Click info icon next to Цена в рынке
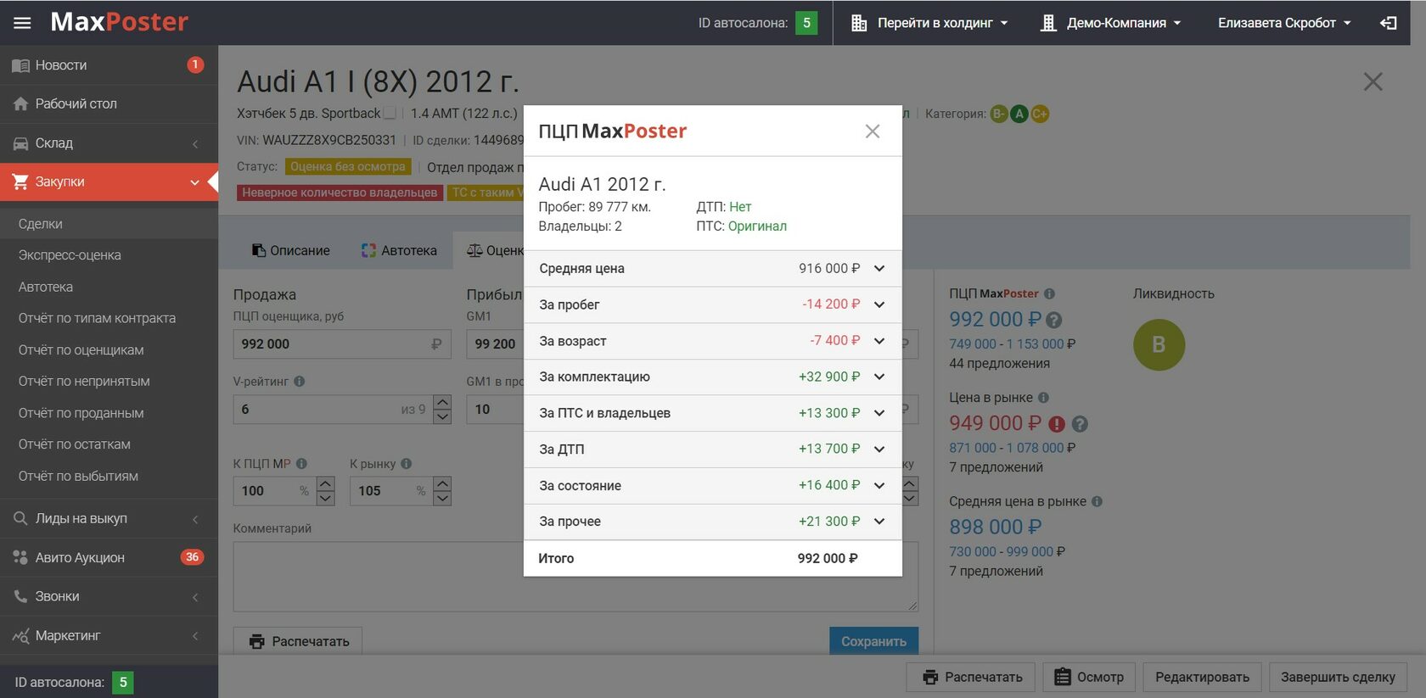The height and width of the screenshot is (698, 1426). coord(1043,397)
